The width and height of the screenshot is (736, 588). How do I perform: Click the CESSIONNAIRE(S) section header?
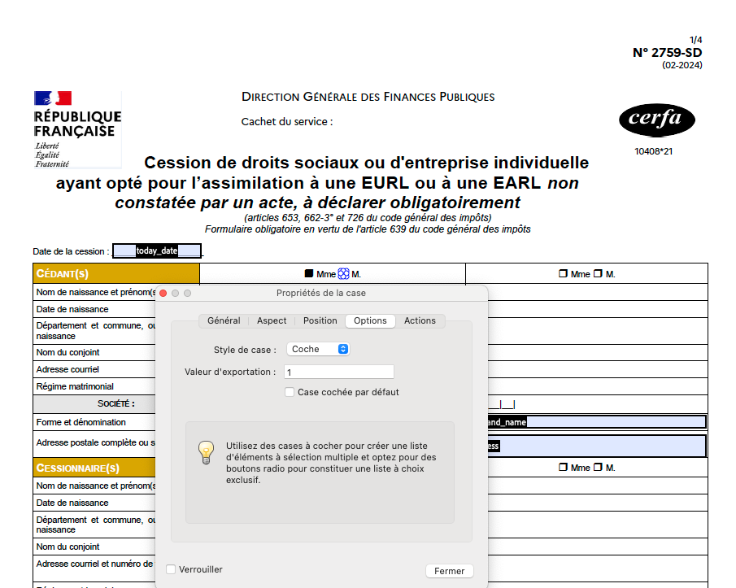(x=94, y=468)
